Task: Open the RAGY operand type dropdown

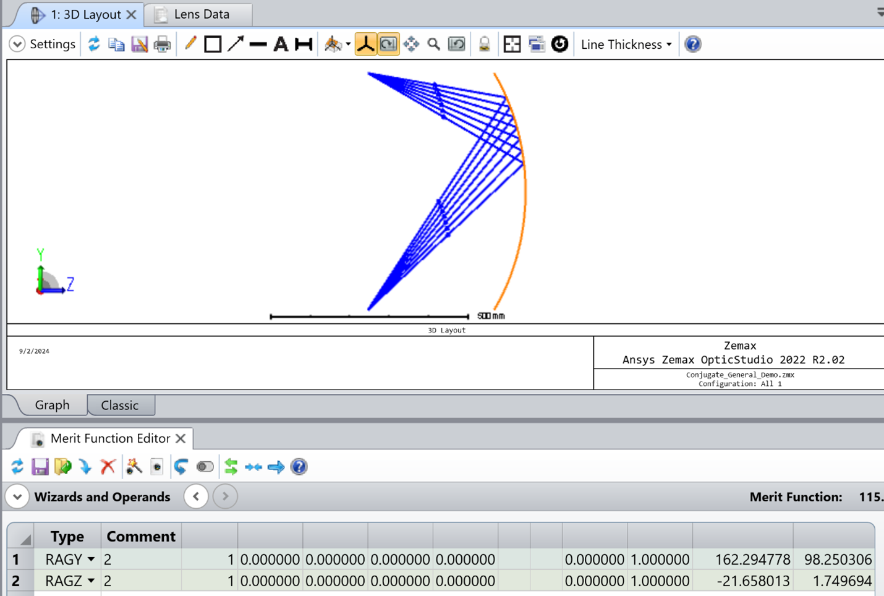Action: coord(91,560)
